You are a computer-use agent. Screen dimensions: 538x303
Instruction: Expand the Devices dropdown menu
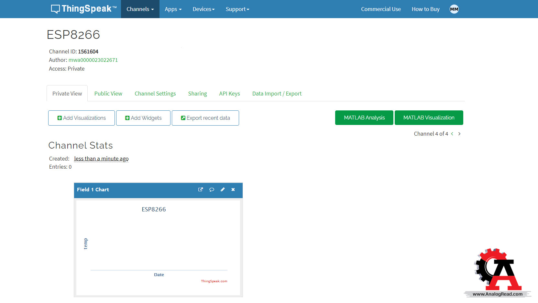click(x=203, y=9)
